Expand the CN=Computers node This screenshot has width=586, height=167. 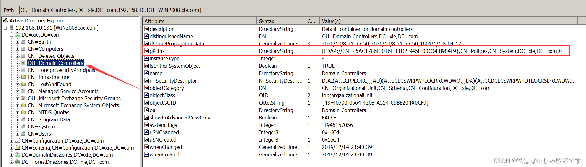[x=18, y=49]
